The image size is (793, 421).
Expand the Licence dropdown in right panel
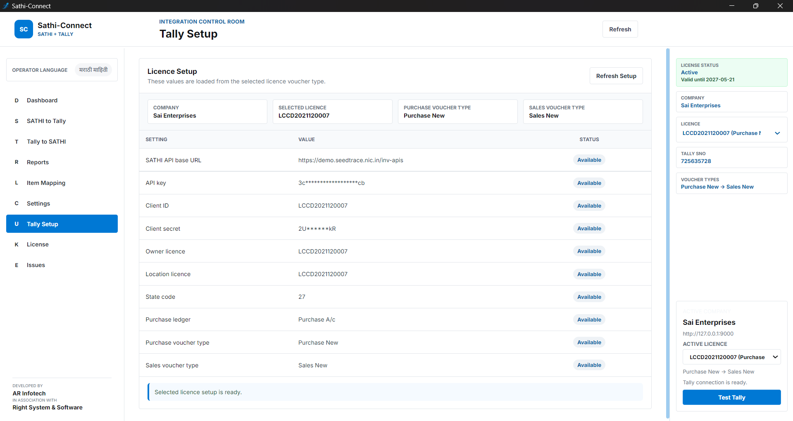pyautogui.click(x=731, y=133)
